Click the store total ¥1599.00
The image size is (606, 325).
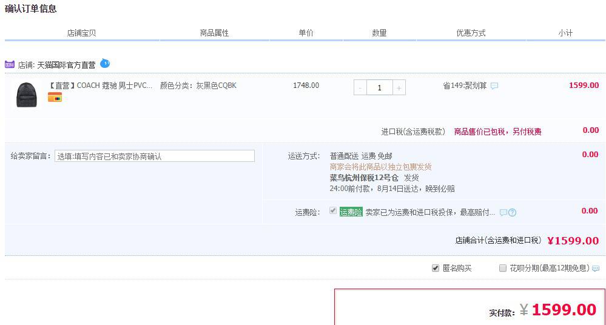pyautogui.click(x=573, y=241)
